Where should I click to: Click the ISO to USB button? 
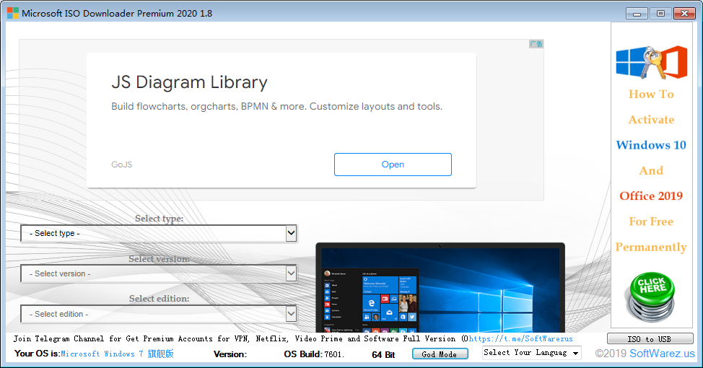[x=650, y=339]
